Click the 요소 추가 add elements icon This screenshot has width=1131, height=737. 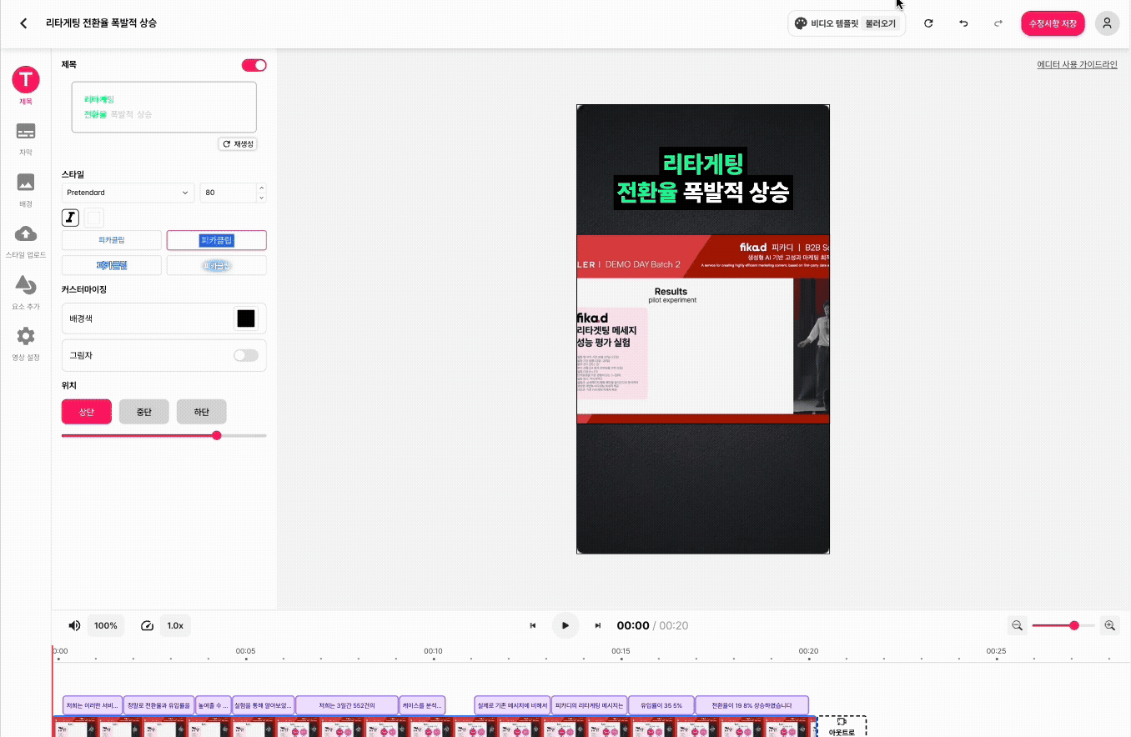(26, 290)
